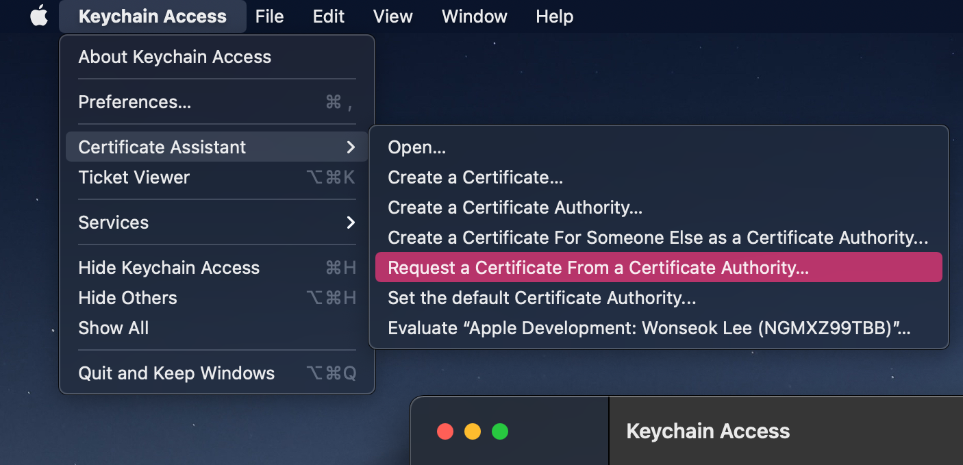Open the Edit menu

(329, 16)
